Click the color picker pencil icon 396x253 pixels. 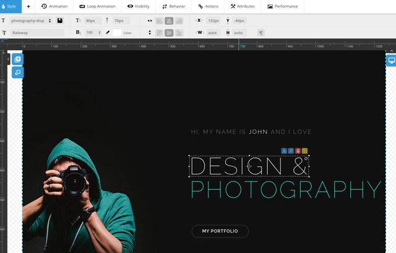[108, 32]
